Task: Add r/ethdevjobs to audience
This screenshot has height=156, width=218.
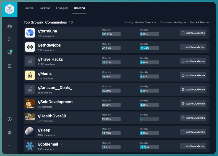Action: pyautogui.click(x=193, y=47)
